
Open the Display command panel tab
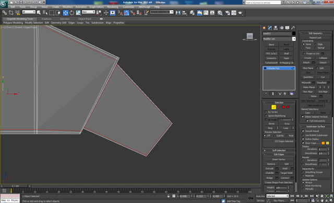tap(288, 28)
